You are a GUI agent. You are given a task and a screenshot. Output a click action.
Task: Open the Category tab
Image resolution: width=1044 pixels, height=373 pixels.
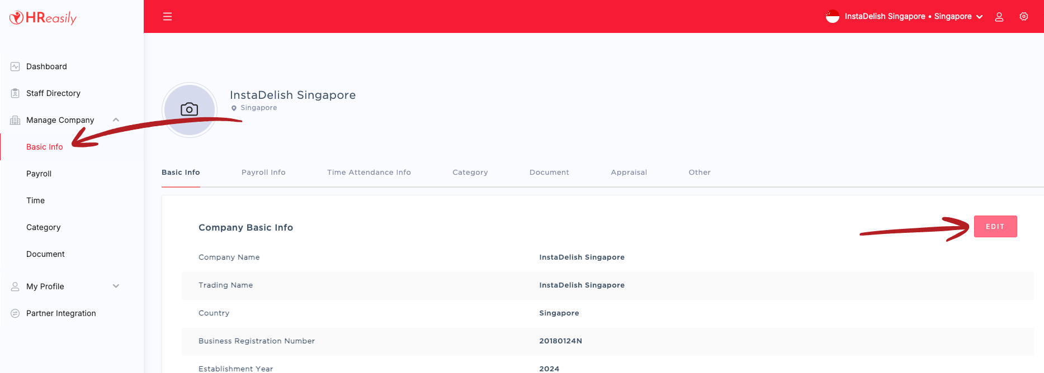click(x=470, y=173)
